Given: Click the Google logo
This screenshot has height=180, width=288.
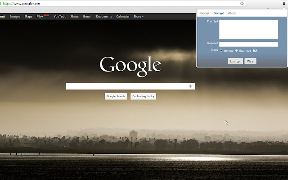Looking at the screenshot, I should click(x=130, y=67).
